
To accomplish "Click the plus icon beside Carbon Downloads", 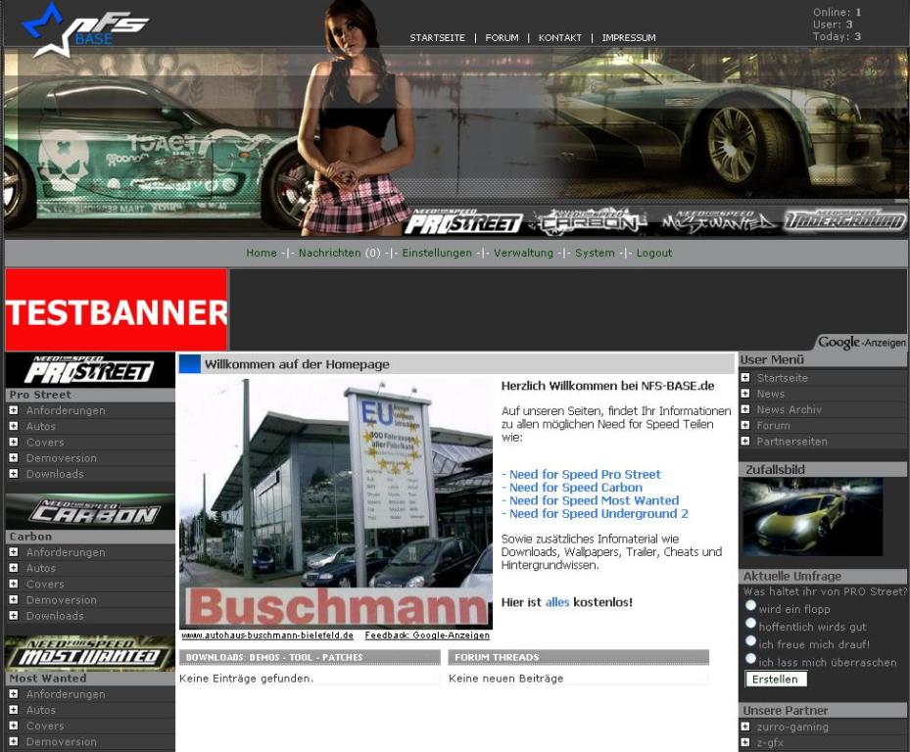I will click(x=14, y=616).
